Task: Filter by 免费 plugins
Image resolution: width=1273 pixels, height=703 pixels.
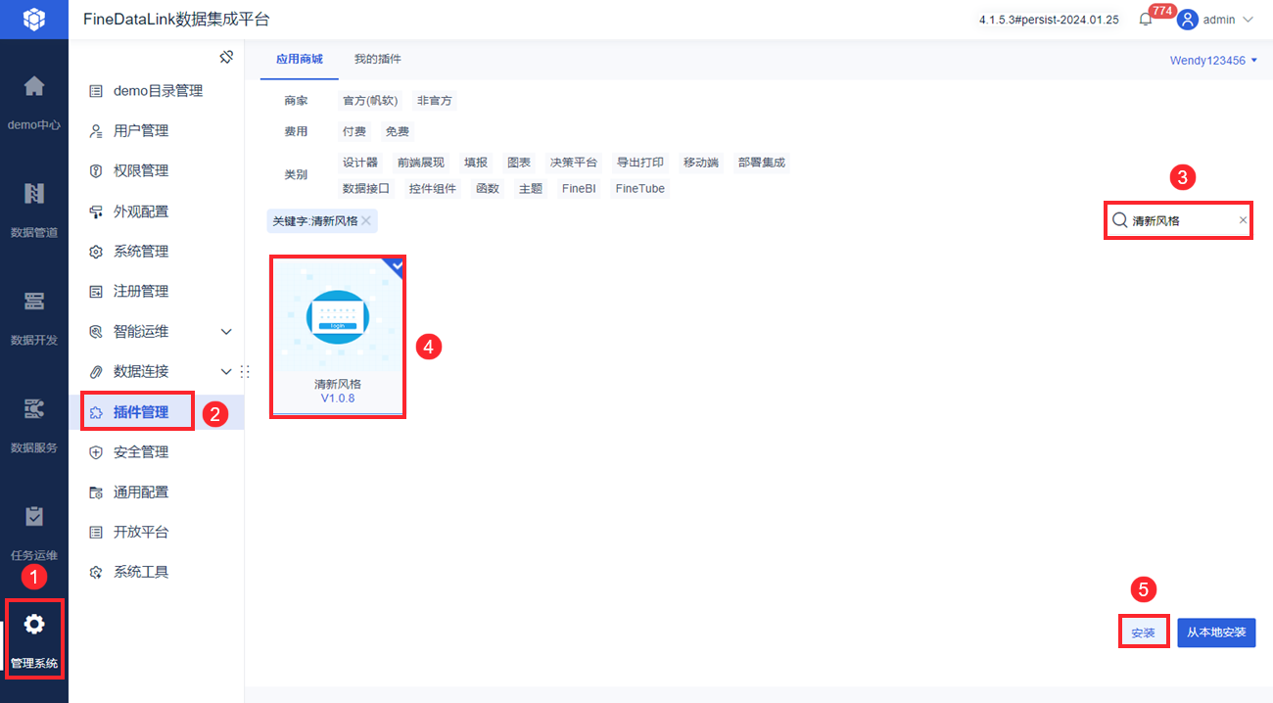Action: (x=398, y=131)
